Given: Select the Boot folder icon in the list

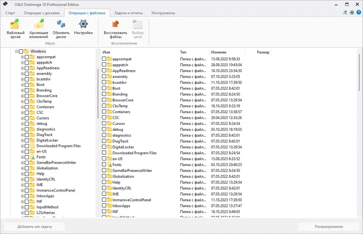Looking at the screenshot, I should [x=109, y=88].
